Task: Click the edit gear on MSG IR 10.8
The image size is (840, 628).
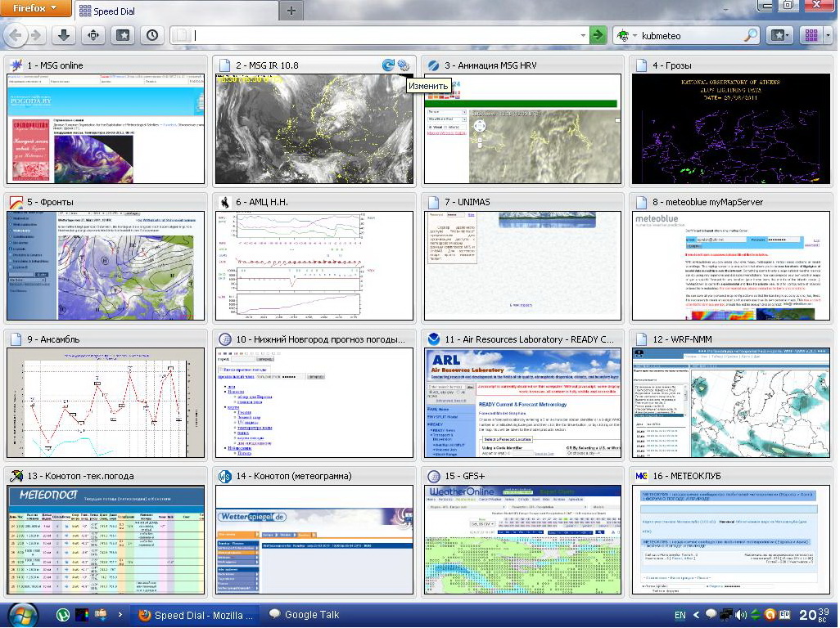Action: pyautogui.click(x=404, y=65)
